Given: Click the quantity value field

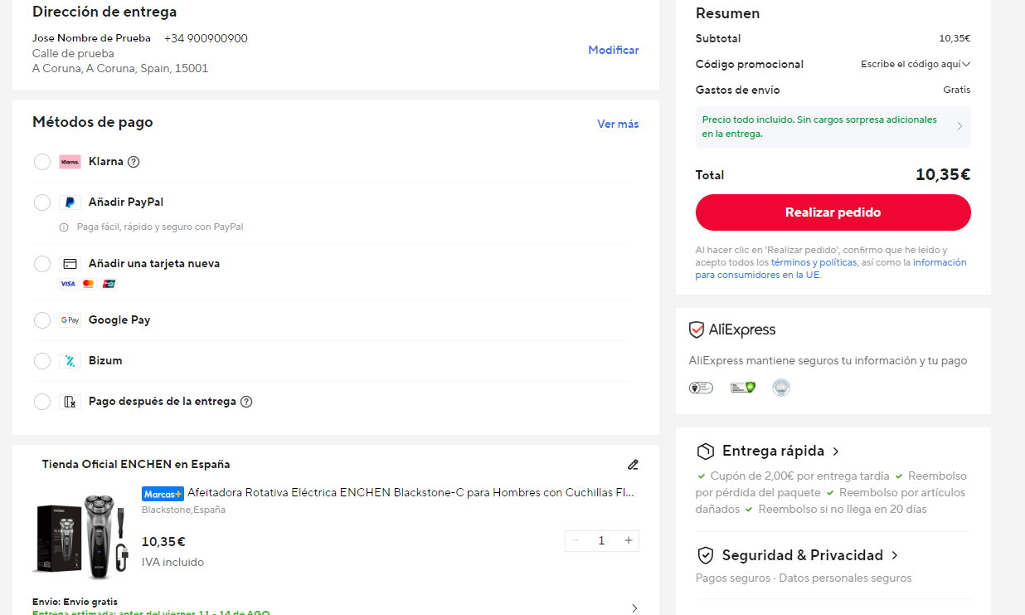Looking at the screenshot, I should (602, 541).
